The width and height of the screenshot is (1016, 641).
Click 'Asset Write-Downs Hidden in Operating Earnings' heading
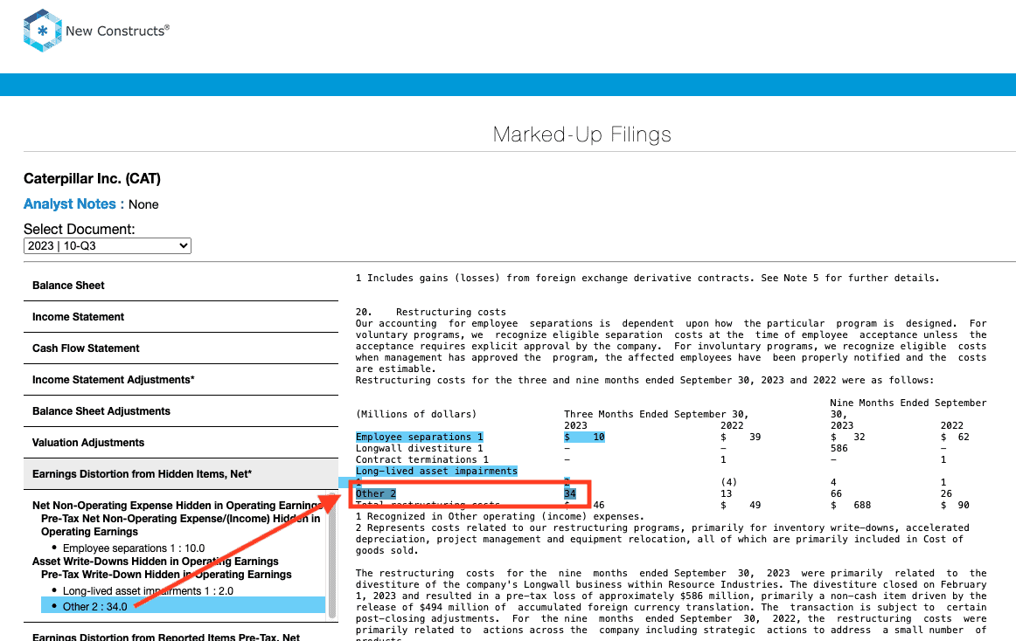(156, 562)
